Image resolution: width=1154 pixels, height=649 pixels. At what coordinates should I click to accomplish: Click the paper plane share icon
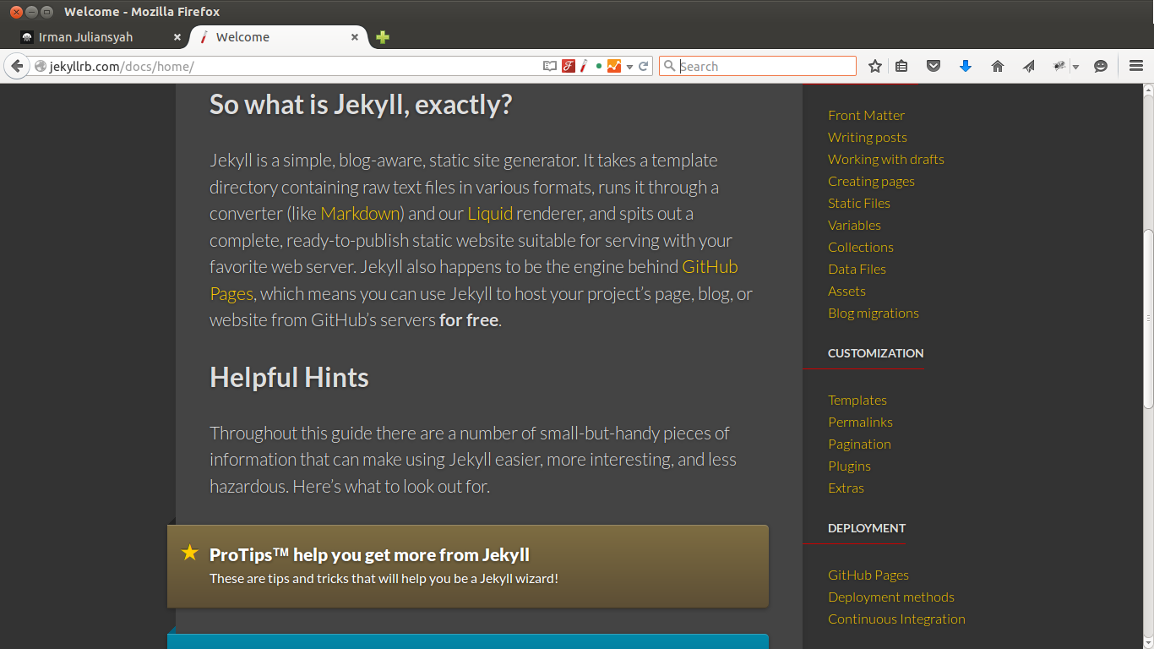pos(1028,66)
